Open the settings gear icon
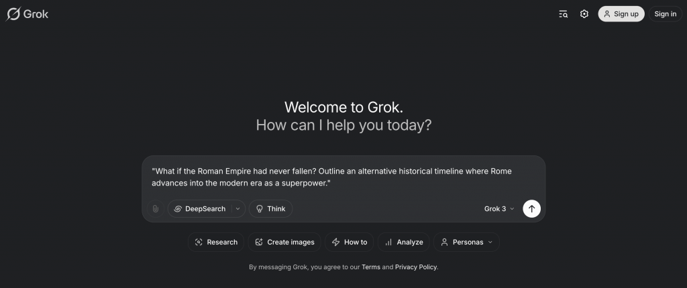Image resolution: width=687 pixels, height=288 pixels. pyautogui.click(x=584, y=14)
